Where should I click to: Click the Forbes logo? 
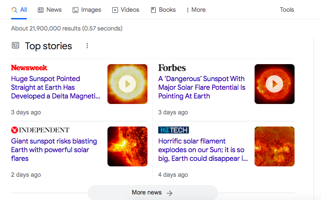[x=172, y=68]
